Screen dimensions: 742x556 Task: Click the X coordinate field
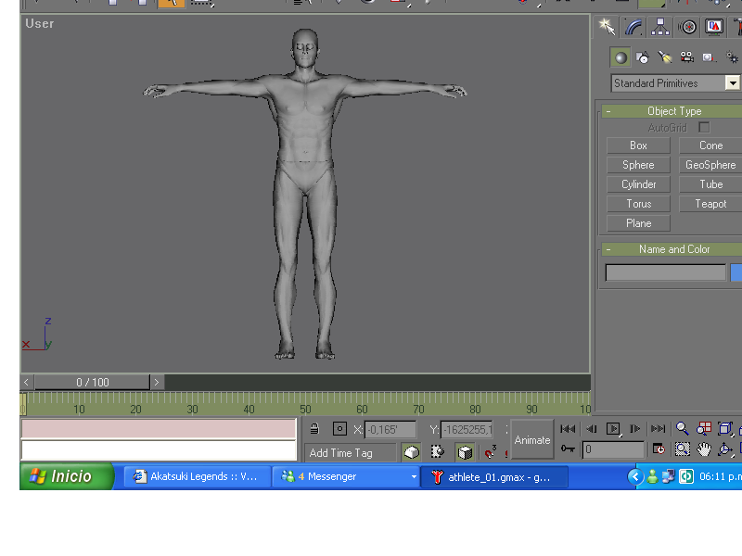[x=390, y=430]
